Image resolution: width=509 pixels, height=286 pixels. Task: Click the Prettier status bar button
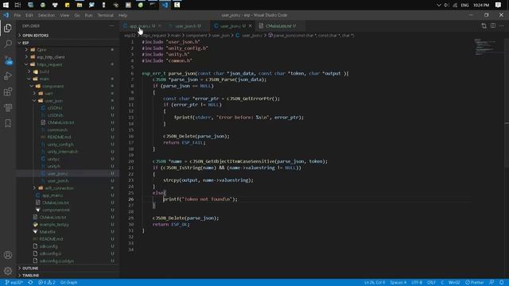click(475, 283)
